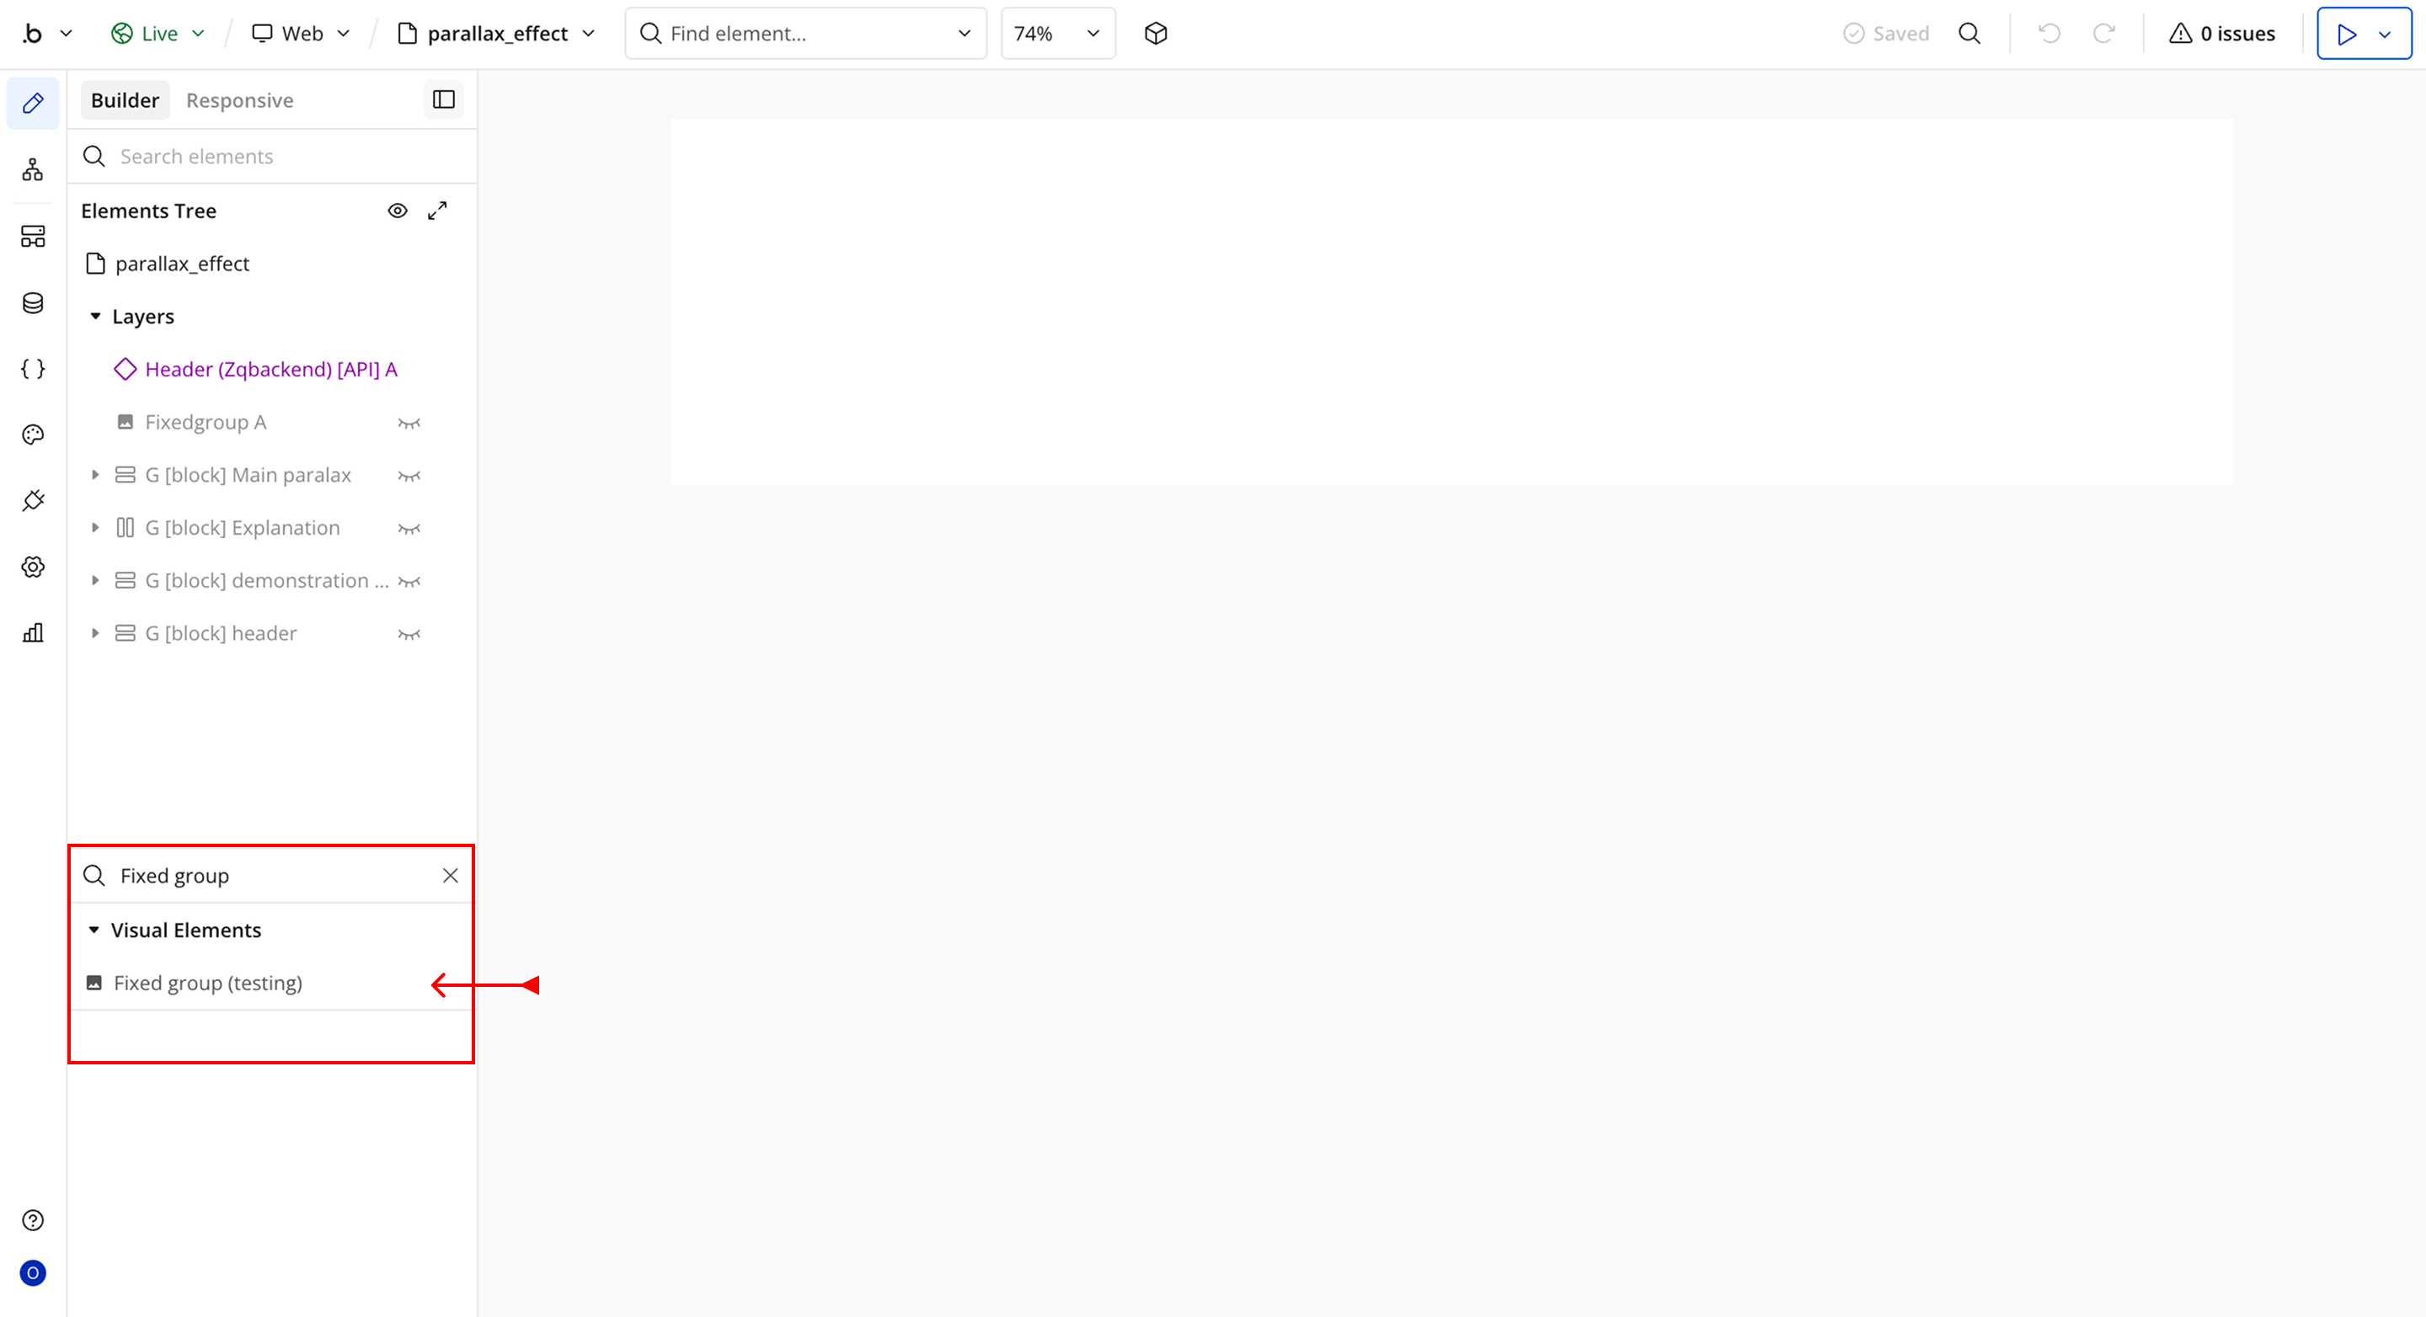Toggle visibility of Fixedgroup A layer
The height and width of the screenshot is (1317, 2426).
point(409,423)
